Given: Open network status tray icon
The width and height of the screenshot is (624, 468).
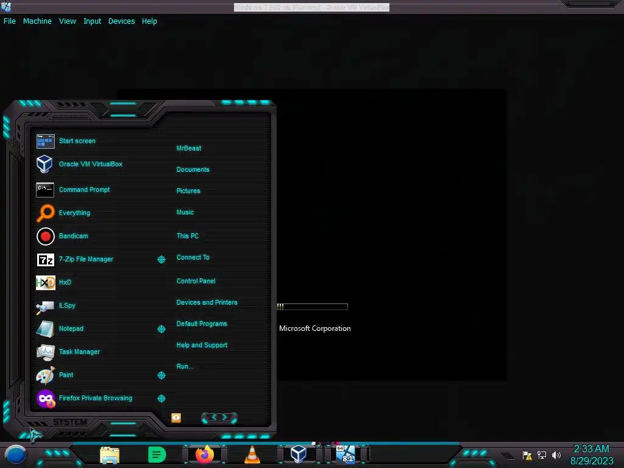Looking at the screenshot, I should 542,455.
